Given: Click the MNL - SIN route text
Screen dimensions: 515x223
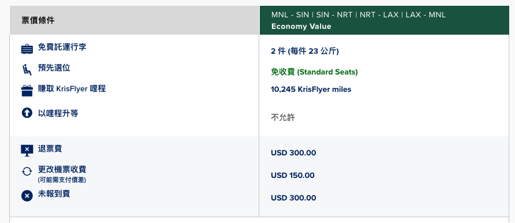Looking at the screenshot, I should [x=290, y=15].
